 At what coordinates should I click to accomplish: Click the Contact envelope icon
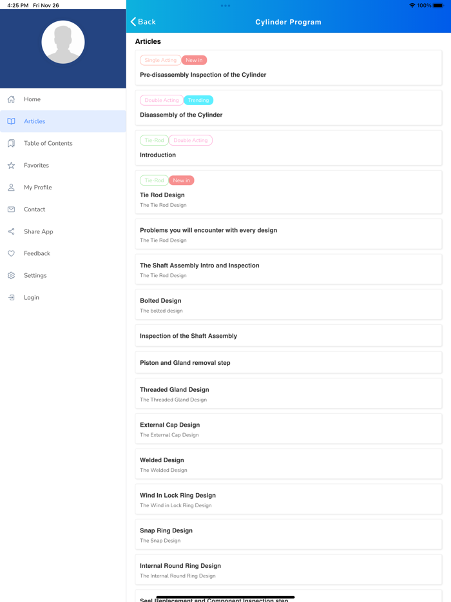click(11, 209)
